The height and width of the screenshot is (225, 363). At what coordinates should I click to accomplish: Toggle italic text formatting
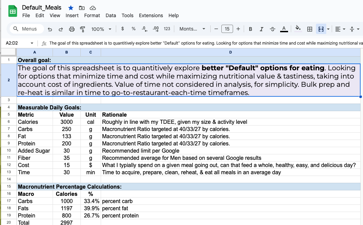(261, 29)
